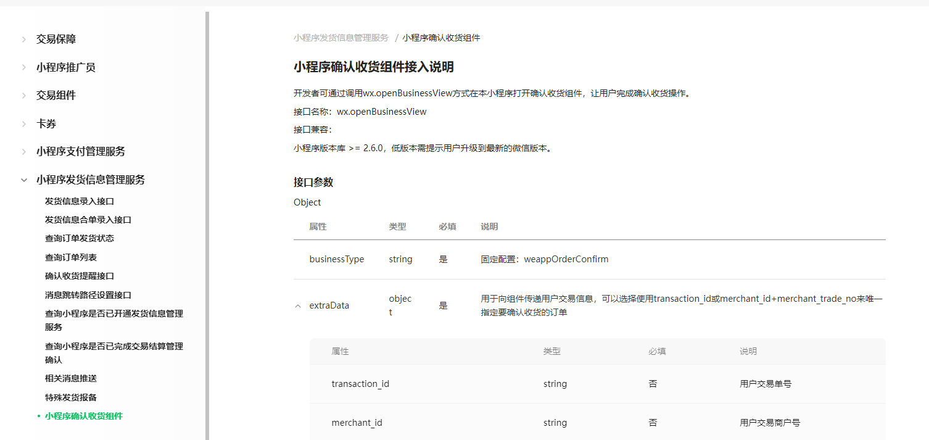The width and height of the screenshot is (929, 440).
Task: Collapse the 小程序发货信息管理服务 section chevron
Action: [x=24, y=180]
